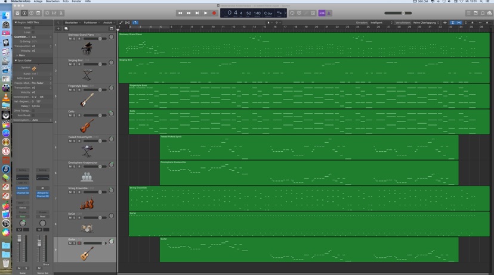
Task: Select the Fingerstyle Bass guitar icon
Action: pos(87,99)
